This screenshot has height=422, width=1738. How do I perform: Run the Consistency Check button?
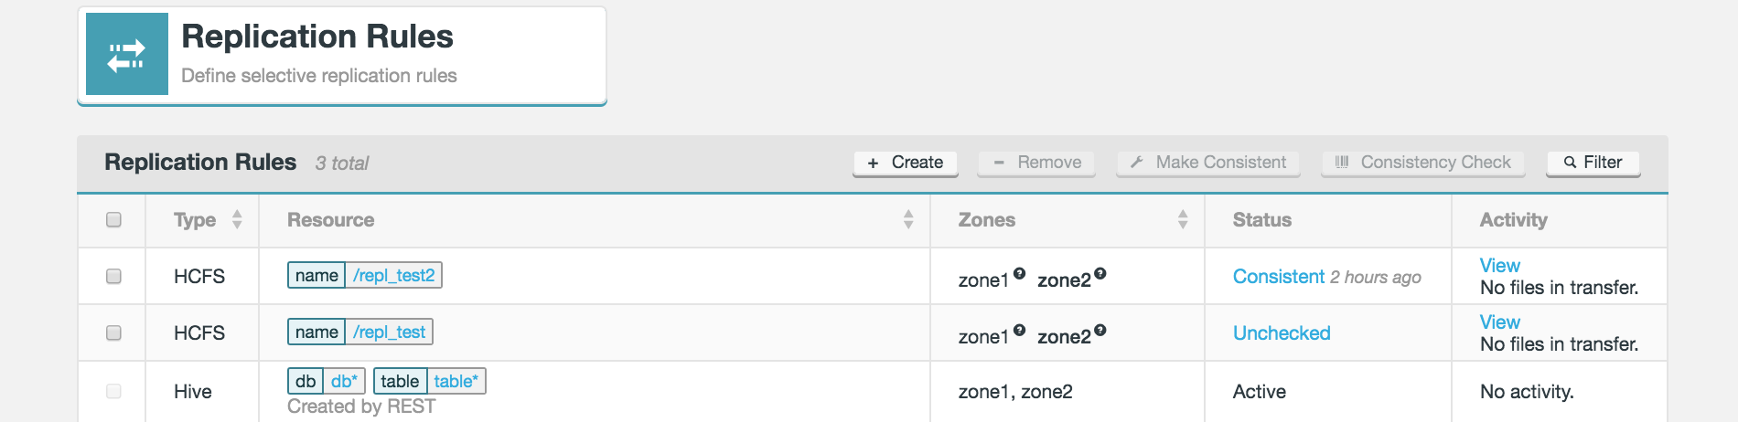coord(1422,163)
